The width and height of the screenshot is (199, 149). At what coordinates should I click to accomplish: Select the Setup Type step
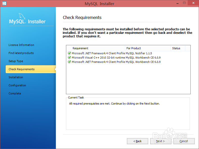tap(16, 61)
